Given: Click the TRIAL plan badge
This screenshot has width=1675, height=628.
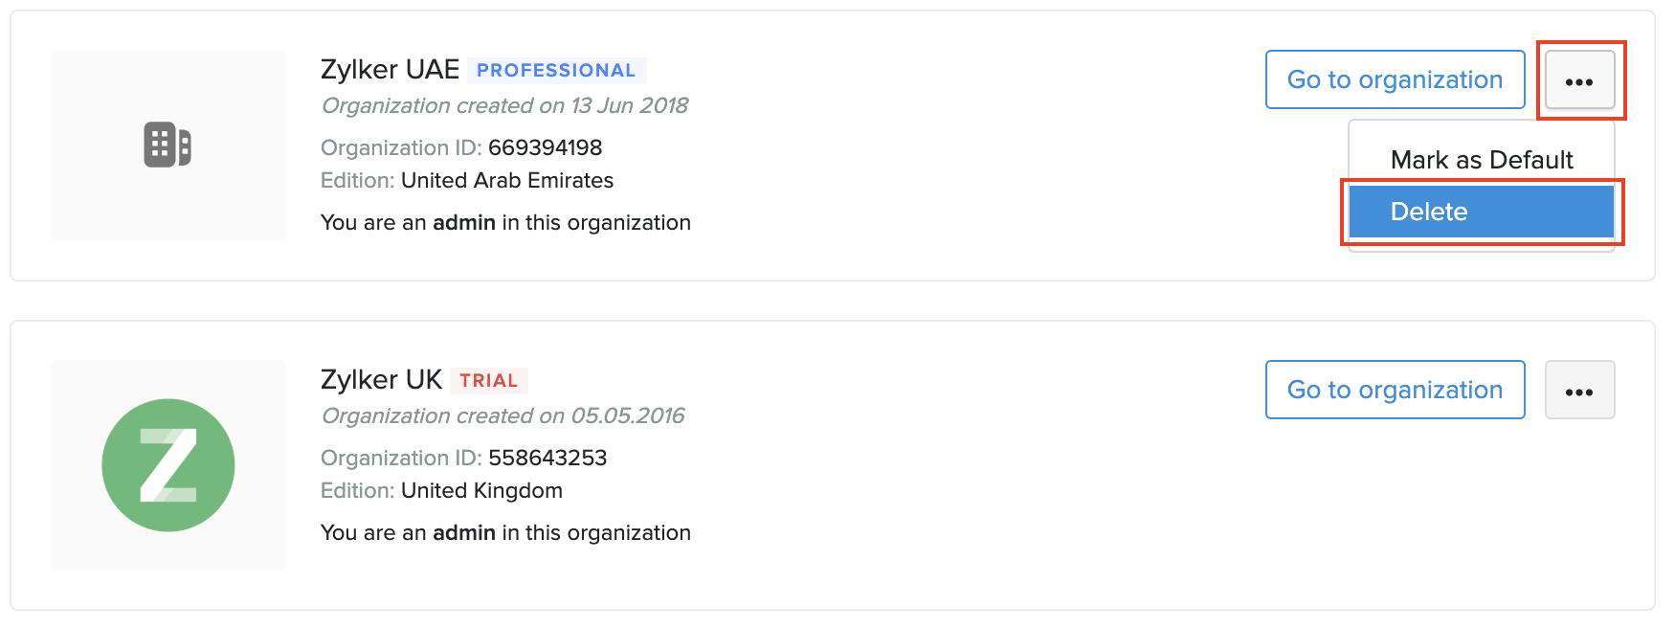Looking at the screenshot, I should tap(488, 381).
